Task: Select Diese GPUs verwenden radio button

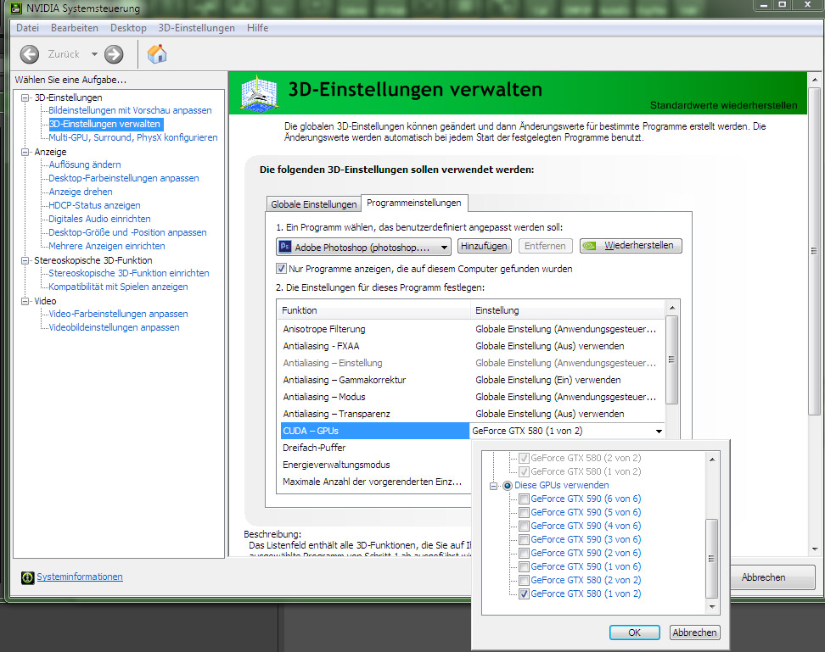Action: (x=508, y=486)
